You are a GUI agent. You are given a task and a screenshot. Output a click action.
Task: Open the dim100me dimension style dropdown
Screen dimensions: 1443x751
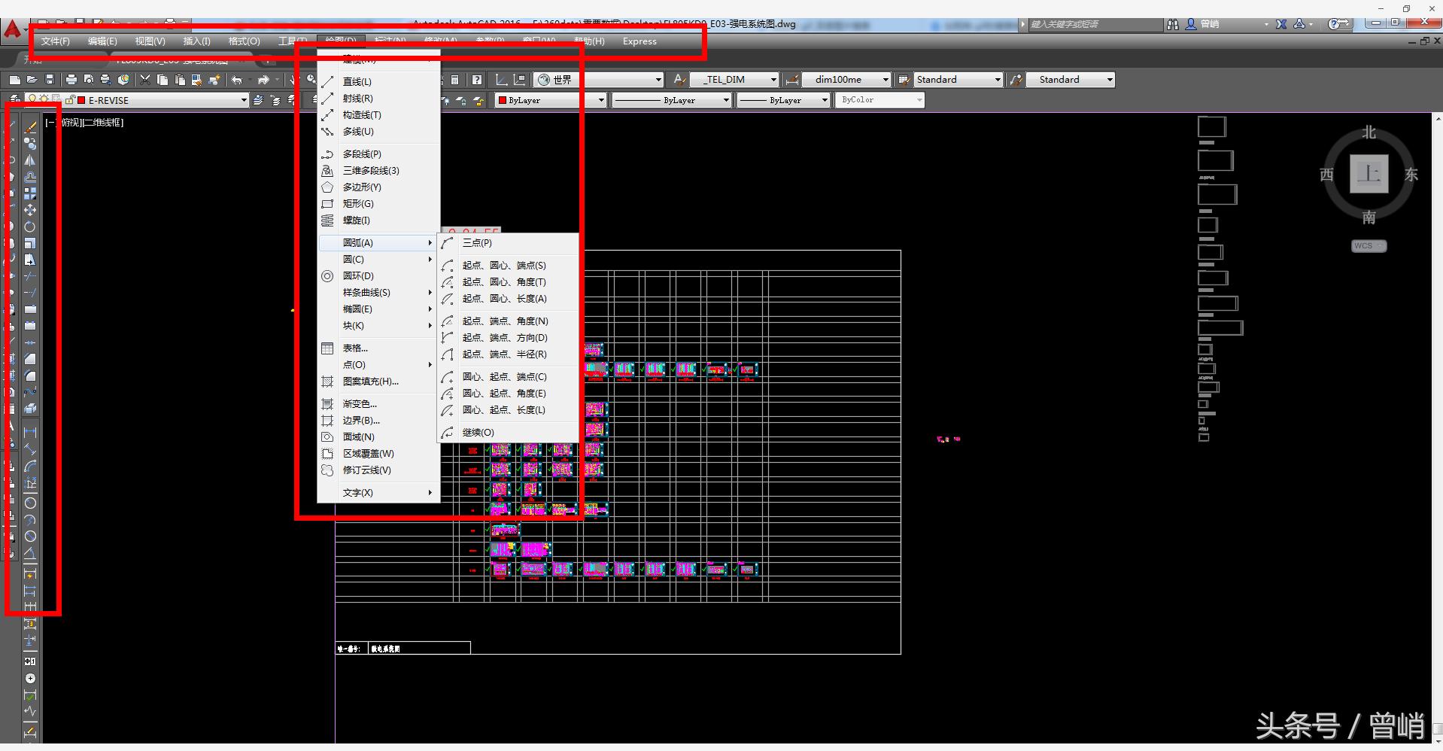[885, 80]
